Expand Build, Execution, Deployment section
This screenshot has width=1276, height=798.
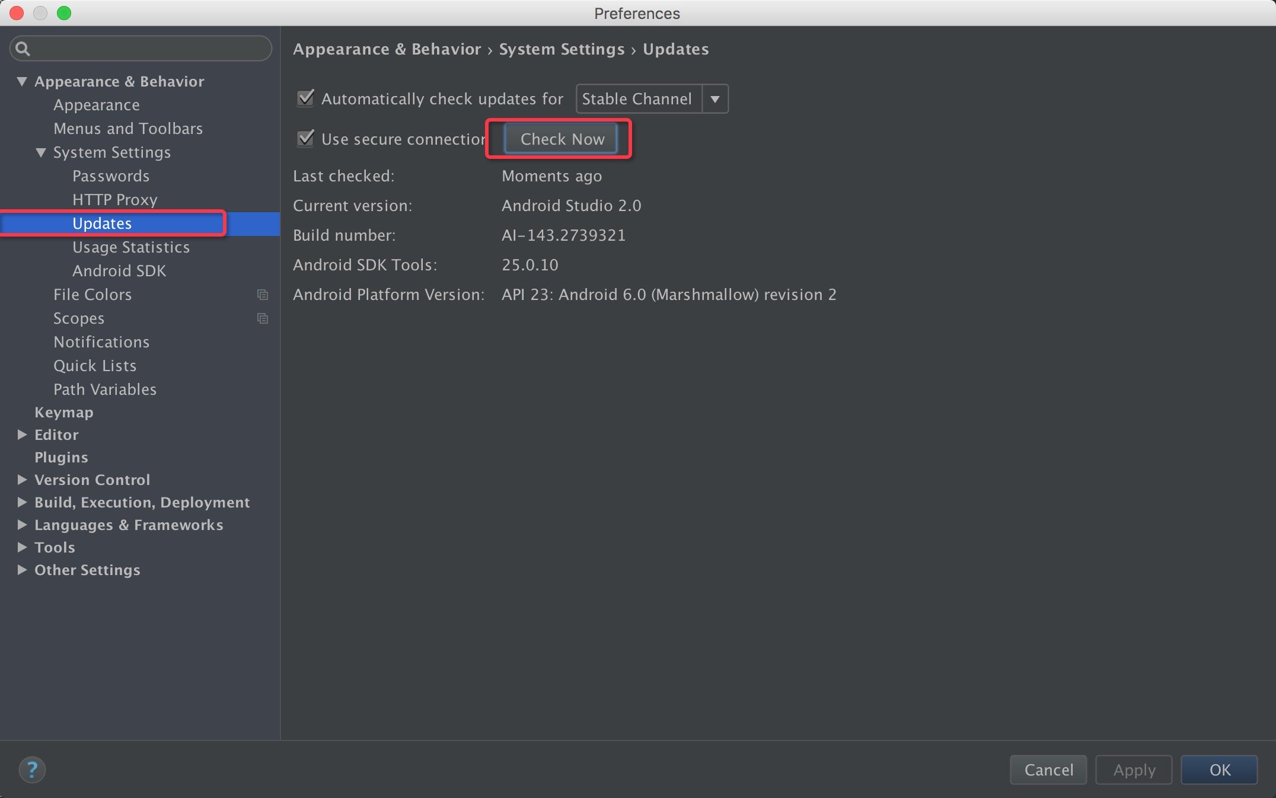(x=22, y=502)
